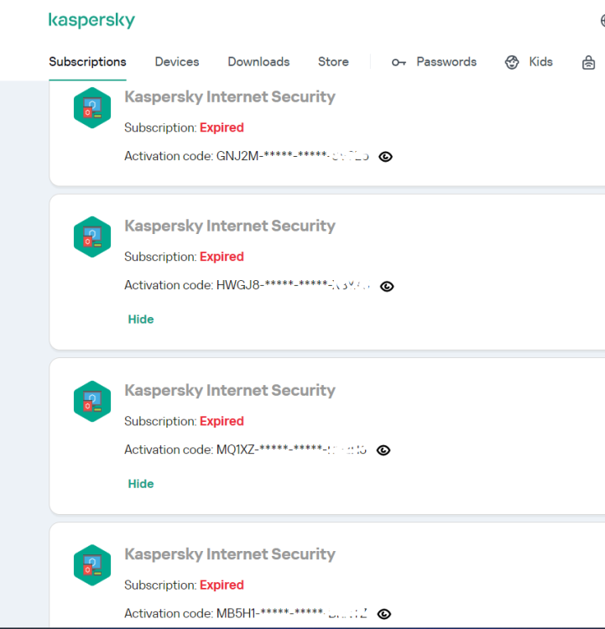This screenshot has width=605, height=629.
Task: Click product icon of the MQ1XZ subscription
Action: (92, 401)
